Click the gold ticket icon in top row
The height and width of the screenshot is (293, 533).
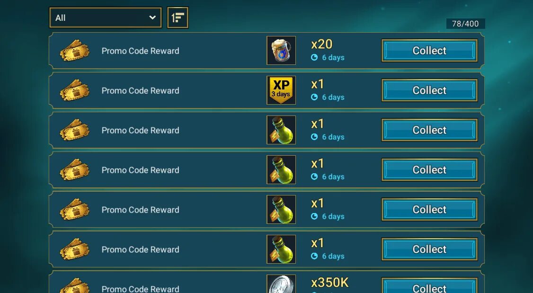click(x=75, y=51)
